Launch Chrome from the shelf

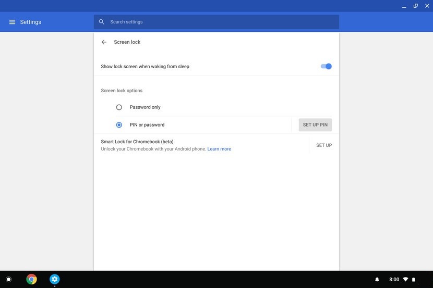point(31,279)
